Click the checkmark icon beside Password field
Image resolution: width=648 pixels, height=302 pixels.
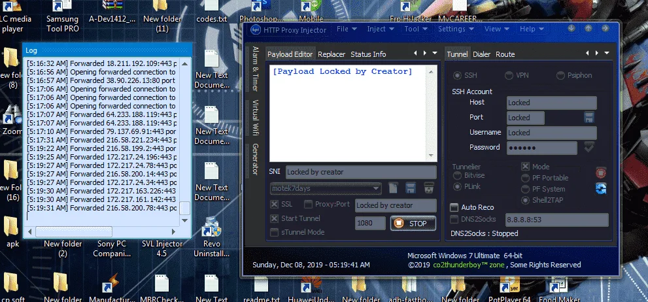(x=589, y=147)
